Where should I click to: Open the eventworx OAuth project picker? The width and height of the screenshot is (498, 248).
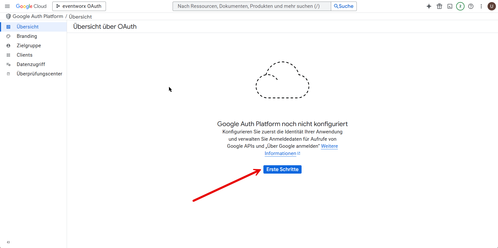click(79, 6)
